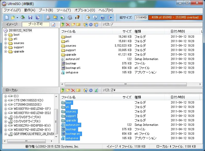Click the local pane Up folder icon

63,90
